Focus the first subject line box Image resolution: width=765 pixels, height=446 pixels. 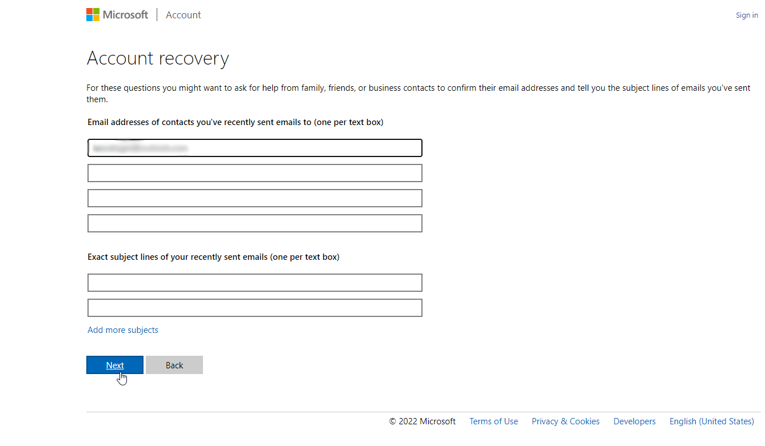tap(255, 283)
